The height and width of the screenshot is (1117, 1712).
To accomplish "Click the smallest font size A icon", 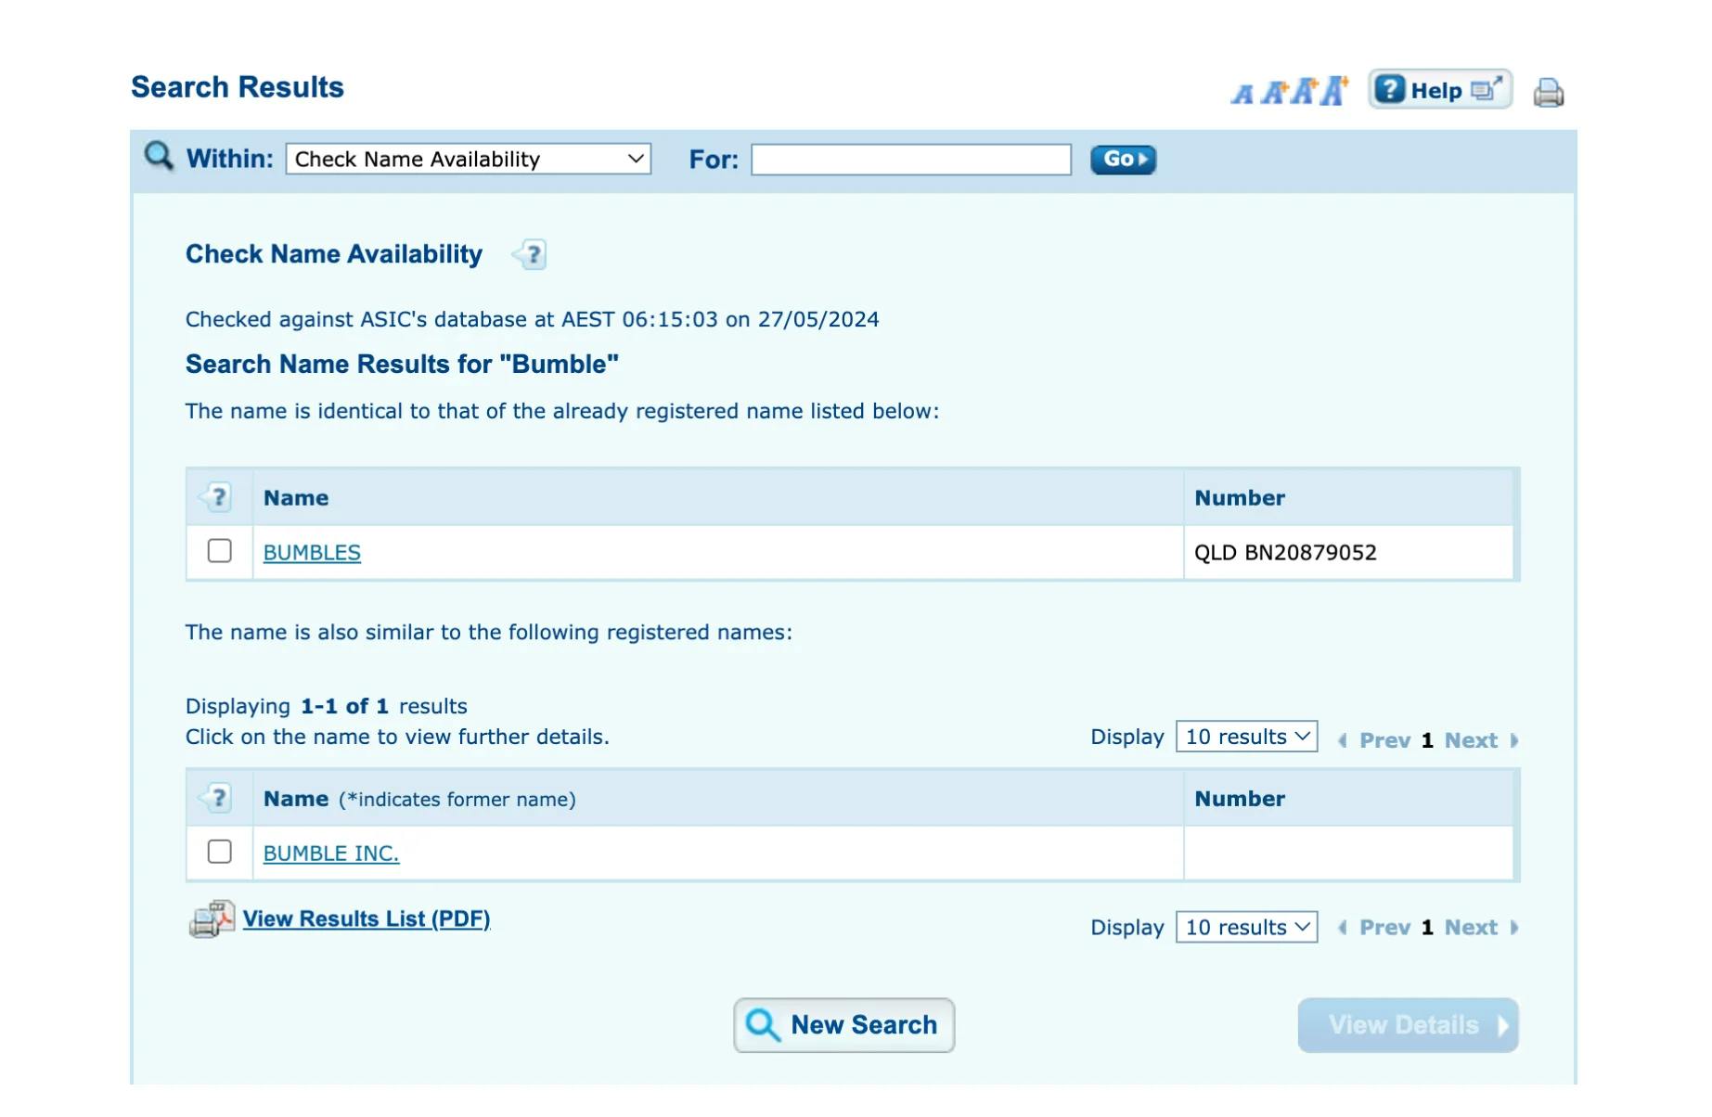I will [1242, 94].
